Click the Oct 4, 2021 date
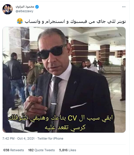134x155 pixels. (26, 138)
